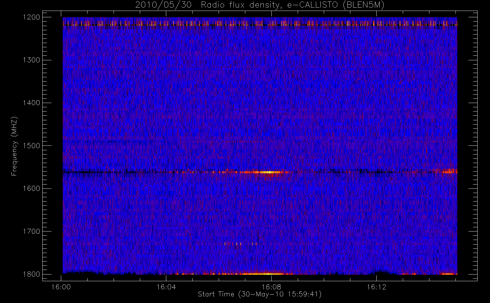Click the 'Frequency (MHZ)' y-axis label
The width and height of the screenshot is (490, 303).
[x=14, y=146]
